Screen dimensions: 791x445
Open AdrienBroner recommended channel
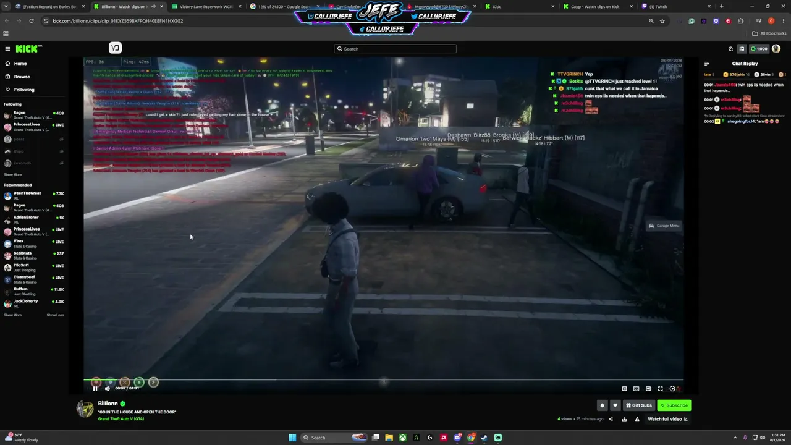click(x=34, y=220)
